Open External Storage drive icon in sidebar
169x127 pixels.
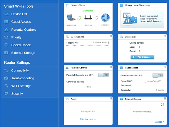coord(6,53)
